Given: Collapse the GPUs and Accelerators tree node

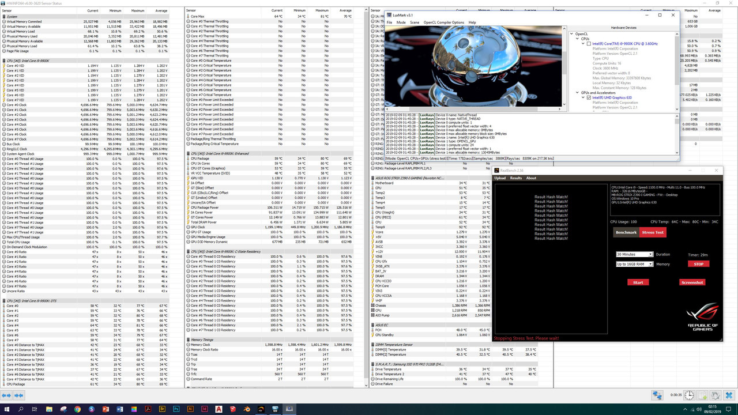Looking at the screenshot, I should 577,93.
